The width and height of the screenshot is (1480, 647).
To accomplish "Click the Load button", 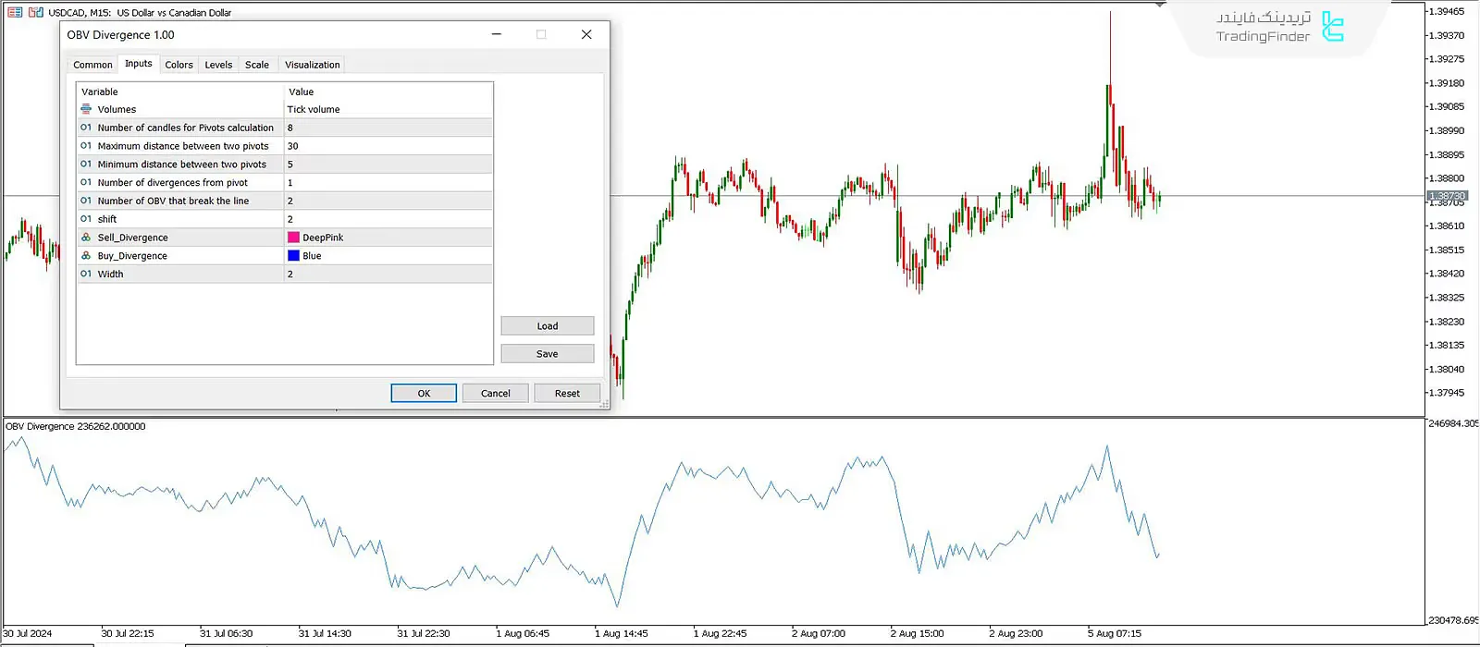I will (547, 326).
